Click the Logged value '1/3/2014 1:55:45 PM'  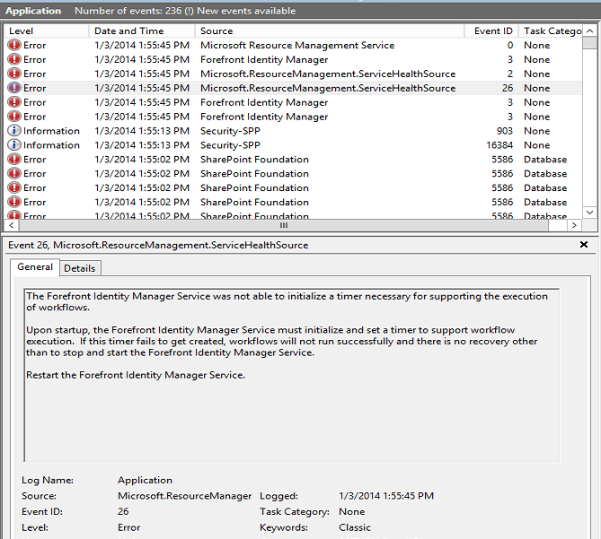386,496
